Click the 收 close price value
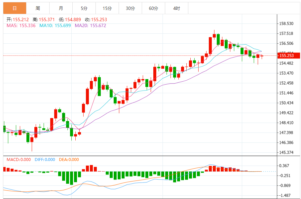Image resolution: width=301 pixels, height=199 pixels. [99, 20]
